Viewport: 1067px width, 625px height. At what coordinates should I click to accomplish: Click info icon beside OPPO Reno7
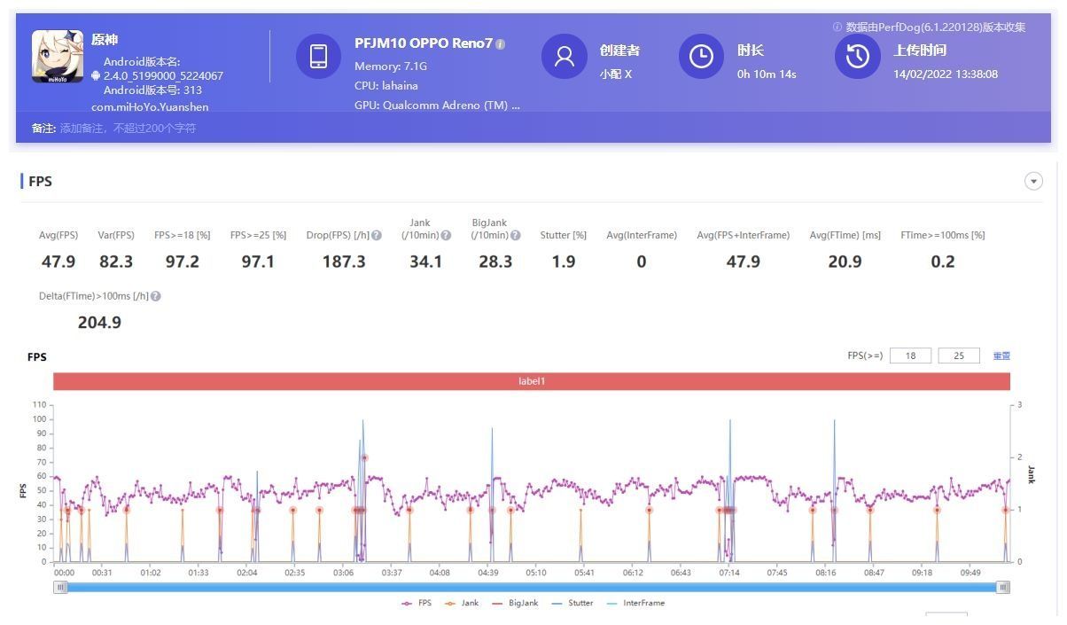(501, 44)
